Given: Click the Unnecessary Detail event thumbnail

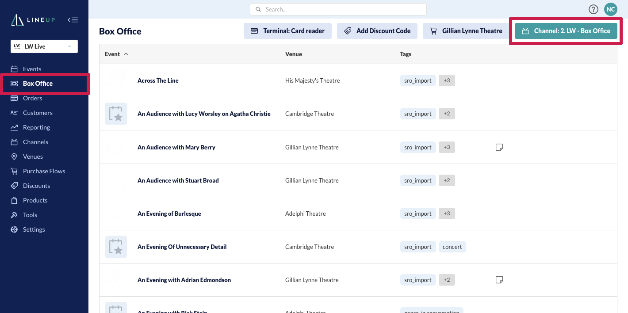Looking at the screenshot, I should click(116, 247).
